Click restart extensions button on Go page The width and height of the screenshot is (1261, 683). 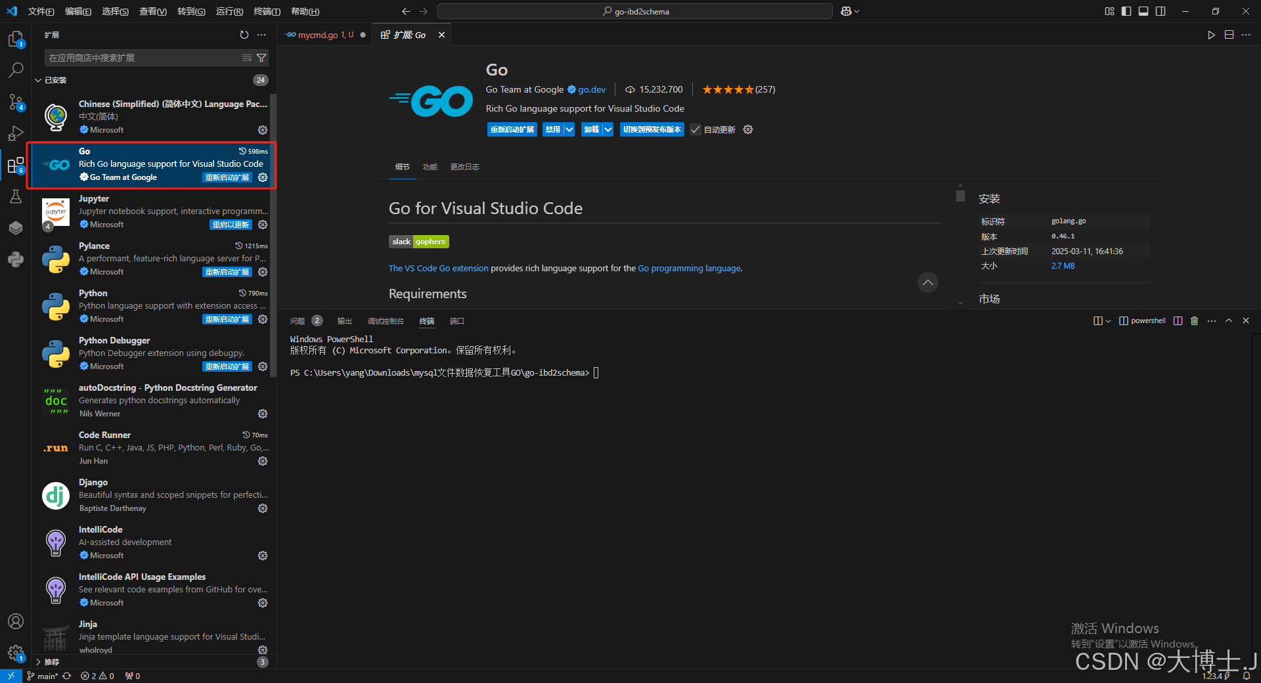point(512,129)
